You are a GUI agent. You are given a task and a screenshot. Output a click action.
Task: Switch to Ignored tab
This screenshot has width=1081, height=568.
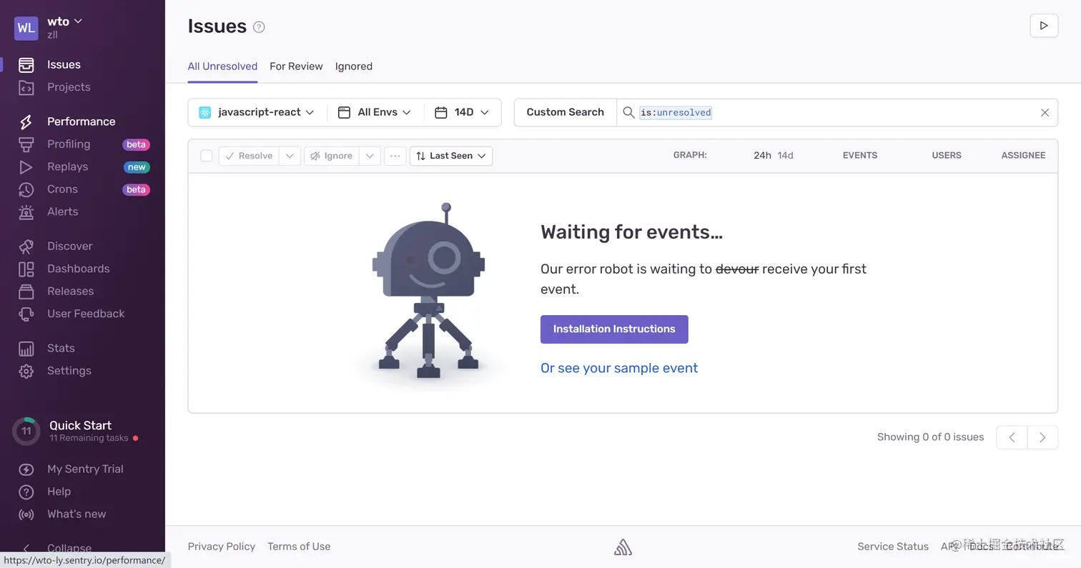pyautogui.click(x=354, y=66)
